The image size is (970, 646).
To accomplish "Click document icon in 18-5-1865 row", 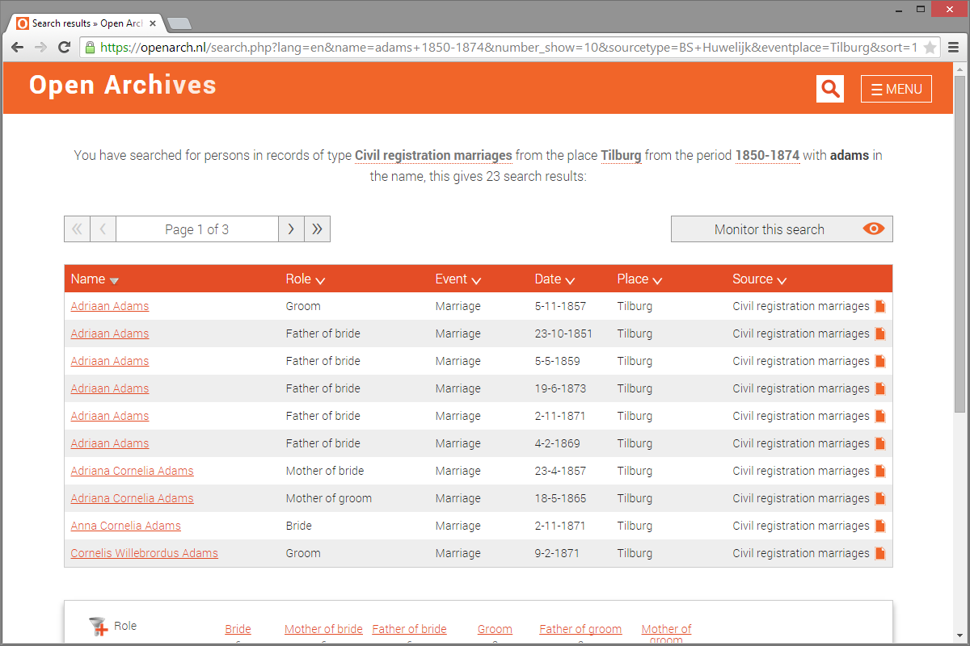I will [880, 498].
